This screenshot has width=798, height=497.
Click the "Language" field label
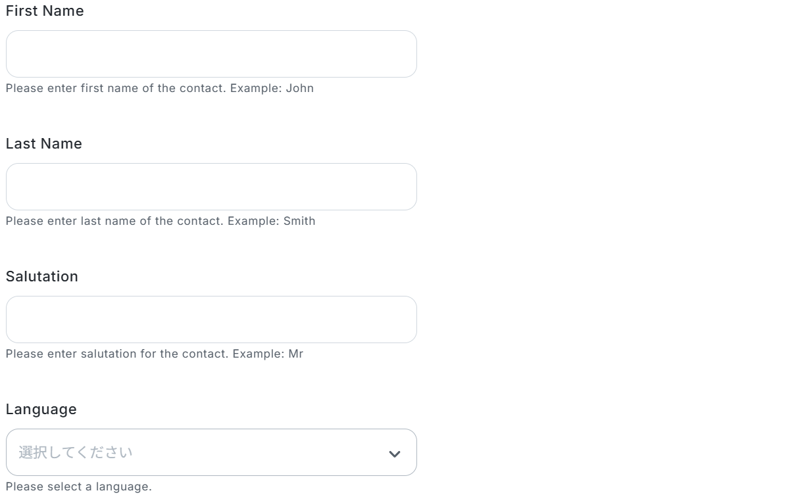(41, 410)
